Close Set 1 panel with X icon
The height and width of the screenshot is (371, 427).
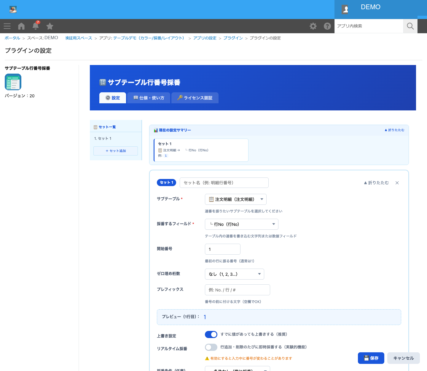pos(397,183)
